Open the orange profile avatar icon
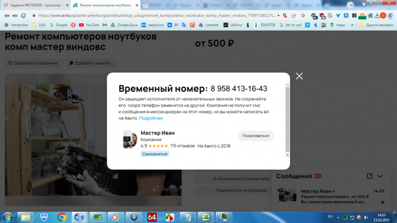 383,16
